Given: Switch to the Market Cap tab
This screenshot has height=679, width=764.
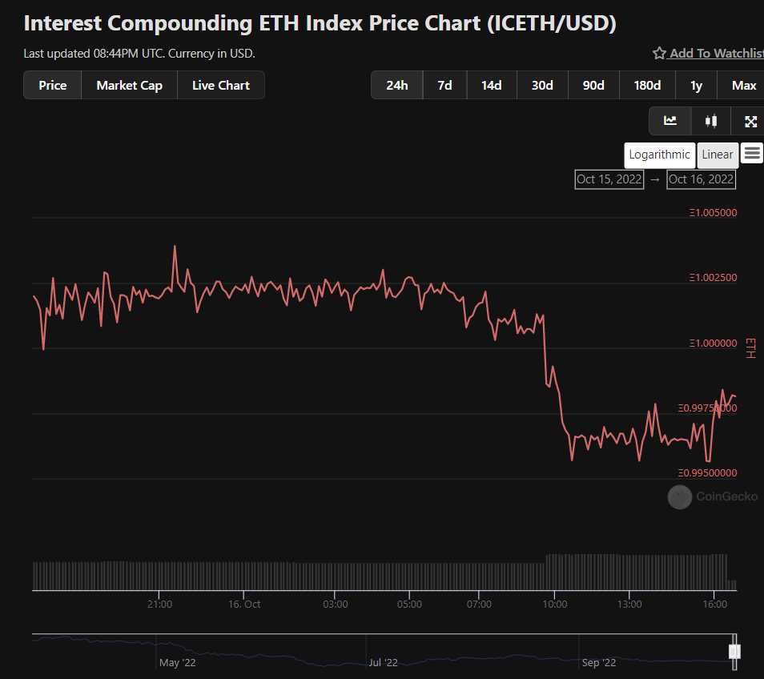Looking at the screenshot, I should click(129, 85).
